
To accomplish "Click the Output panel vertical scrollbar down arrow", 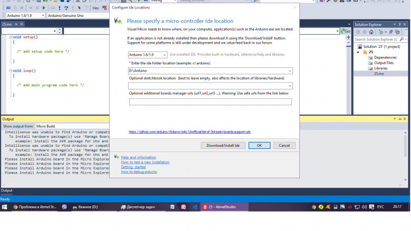I will (406, 180).
